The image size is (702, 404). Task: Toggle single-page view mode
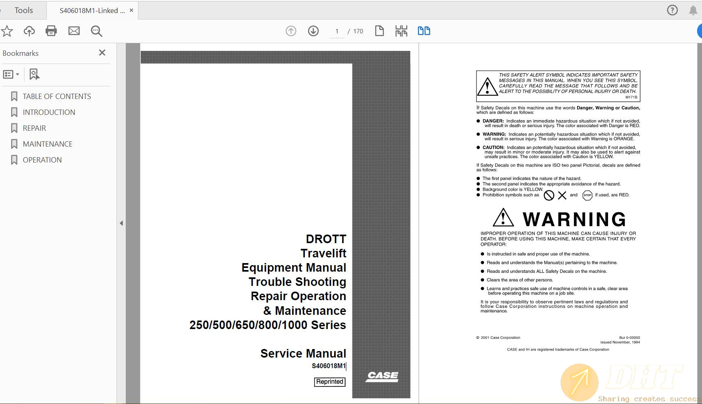[379, 31]
